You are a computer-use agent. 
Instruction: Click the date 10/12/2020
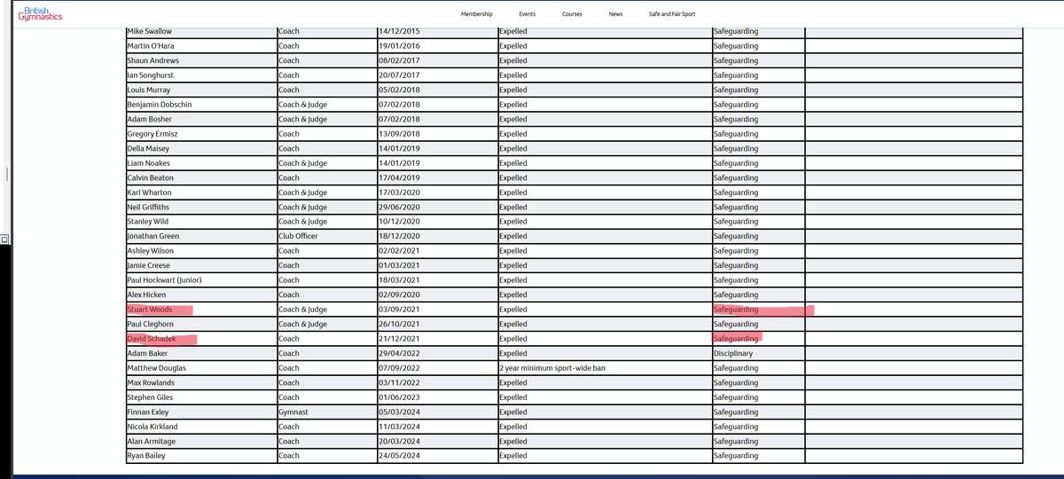click(399, 222)
